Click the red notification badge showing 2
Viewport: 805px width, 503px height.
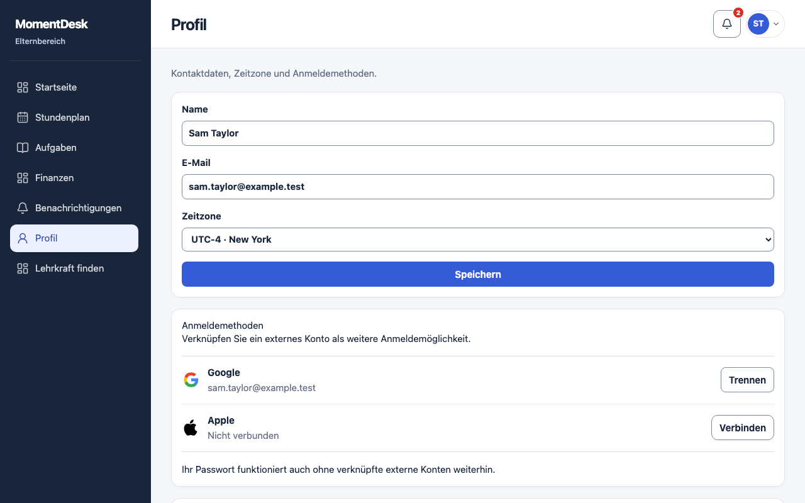point(738,13)
